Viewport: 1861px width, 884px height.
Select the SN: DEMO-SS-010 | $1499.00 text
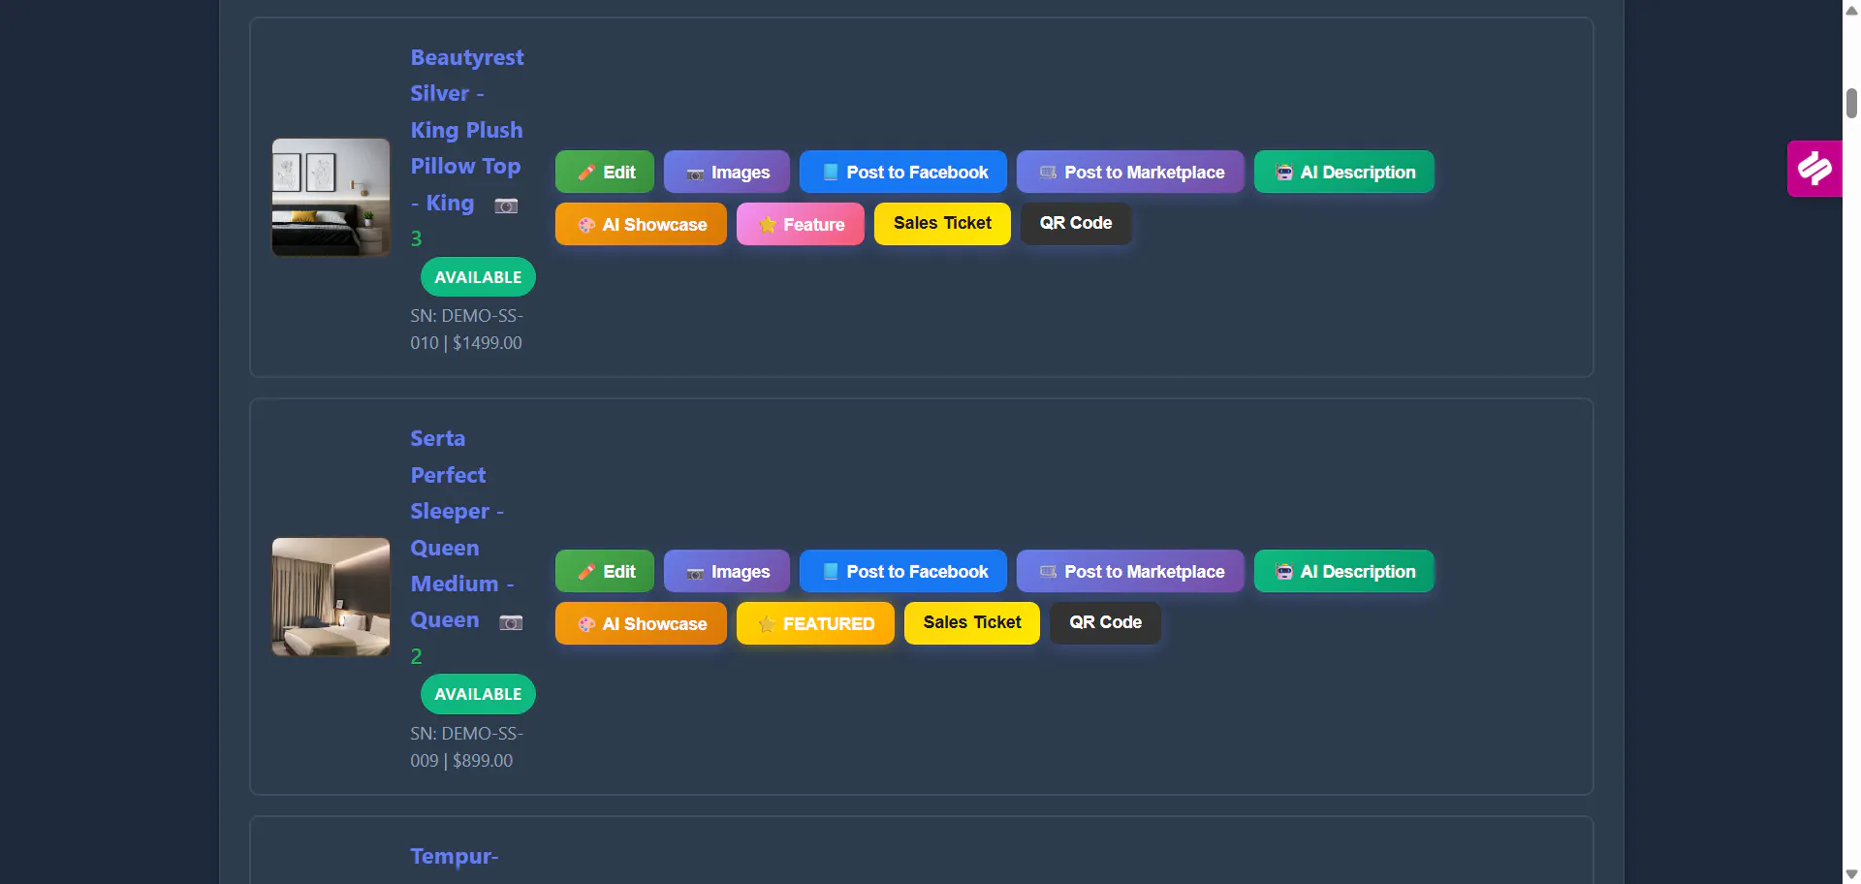coord(466,330)
